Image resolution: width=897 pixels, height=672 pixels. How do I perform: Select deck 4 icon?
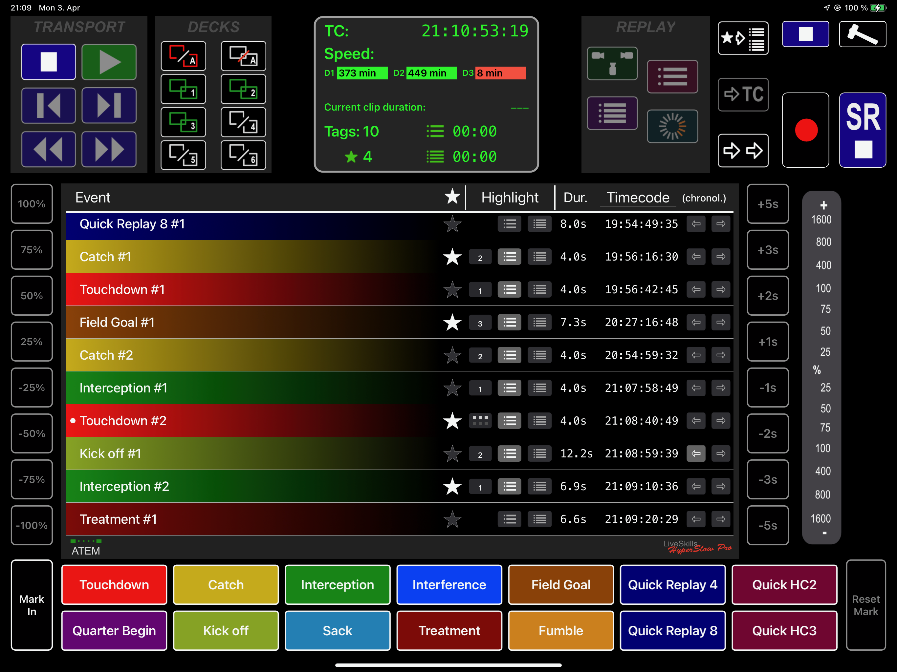click(x=243, y=122)
